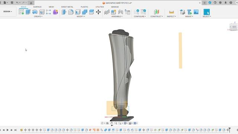Open Display Settings dropdown in navigation bar
Image resolution: width=238 pixels, height=134 pixels.
pyautogui.click(x=126, y=123)
